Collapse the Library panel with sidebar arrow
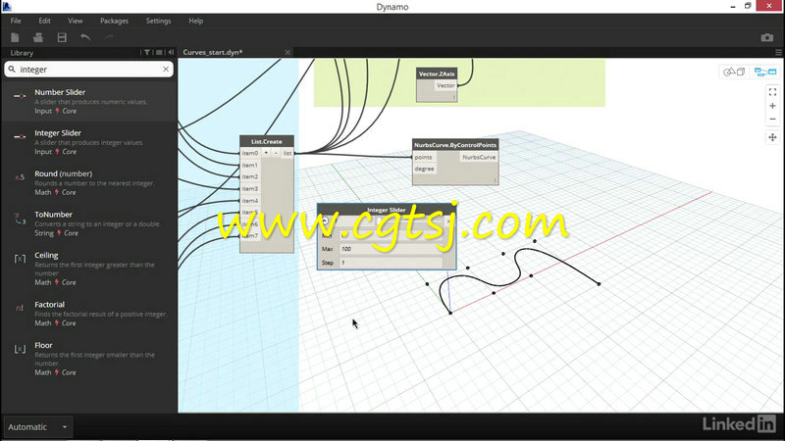The image size is (785, 441). [x=171, y=53]
